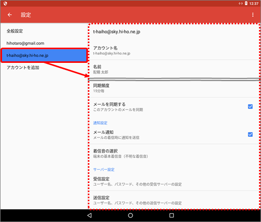The height and width of the screenshot is (222, 261).
Task: Open the three-dot overflow menu
Action: point(253,15)
